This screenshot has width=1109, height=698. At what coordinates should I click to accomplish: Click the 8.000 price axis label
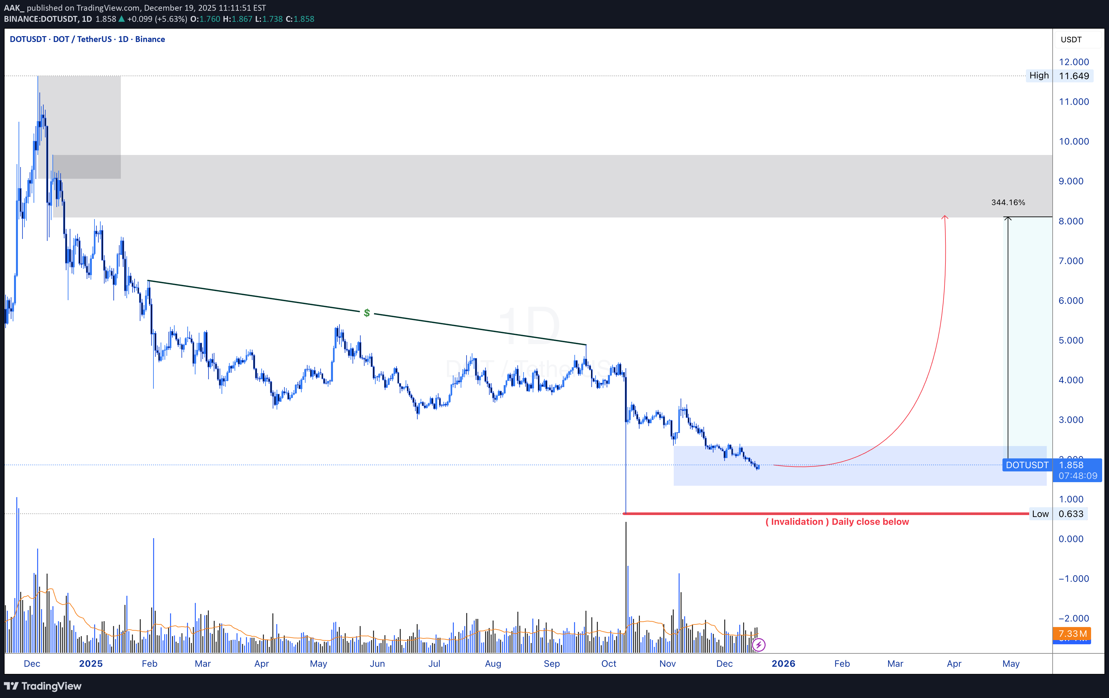point(1071,221)
